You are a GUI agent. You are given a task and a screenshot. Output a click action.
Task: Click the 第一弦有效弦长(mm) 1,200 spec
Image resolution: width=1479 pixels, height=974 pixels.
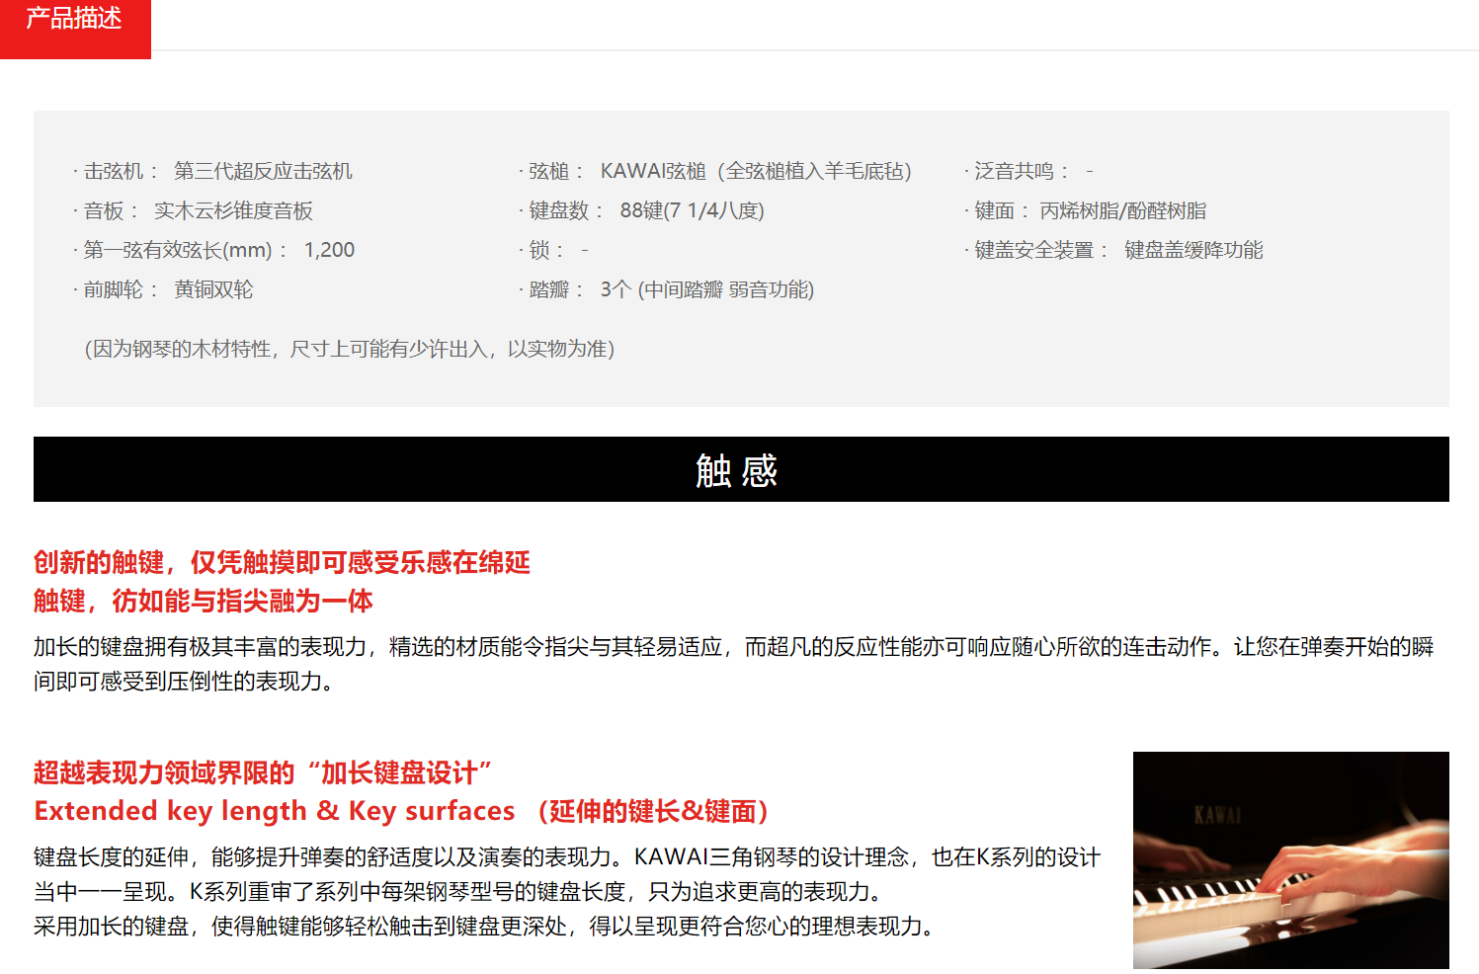click(214, 250)
